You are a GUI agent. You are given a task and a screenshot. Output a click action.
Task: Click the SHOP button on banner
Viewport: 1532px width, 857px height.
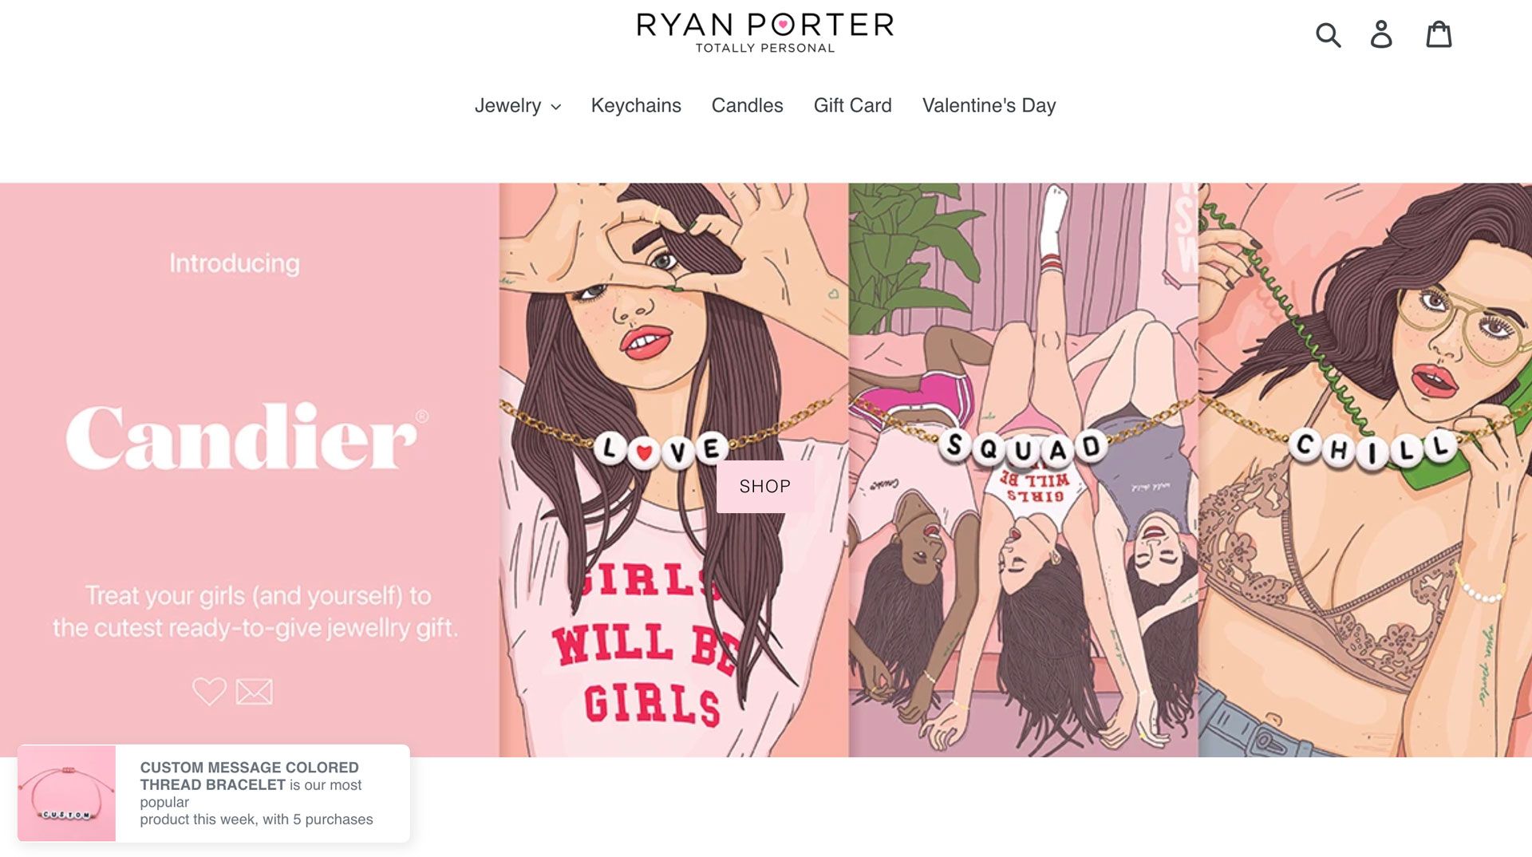point(765,486)
